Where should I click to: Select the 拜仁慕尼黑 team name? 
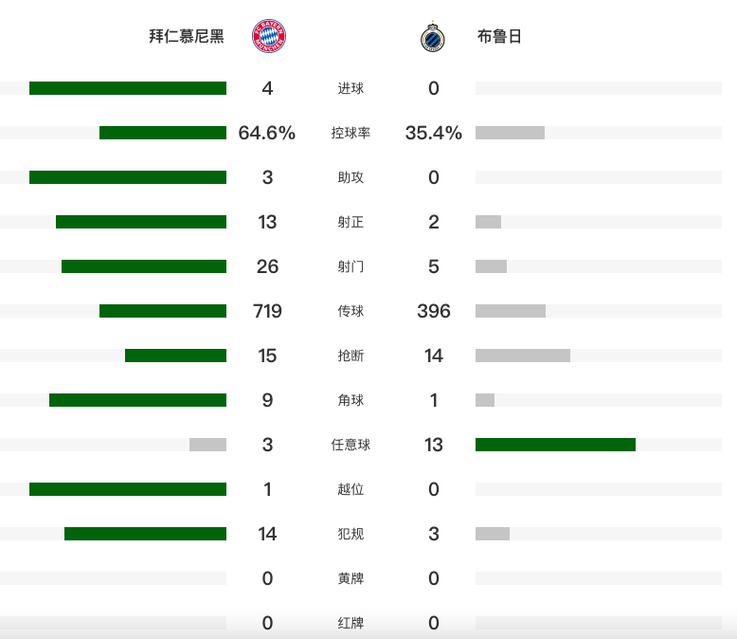click(187, 37)
